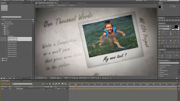Image resolution: width=180 pixels, height=101 pixels.
Task: Select the Animation item under Texts
Action: (x=11, y=36)
